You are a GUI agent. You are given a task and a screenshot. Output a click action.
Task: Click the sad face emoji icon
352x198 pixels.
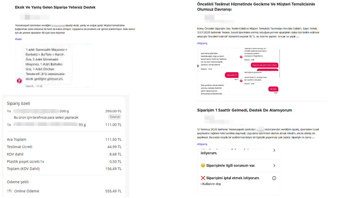[x=203, y=166]
